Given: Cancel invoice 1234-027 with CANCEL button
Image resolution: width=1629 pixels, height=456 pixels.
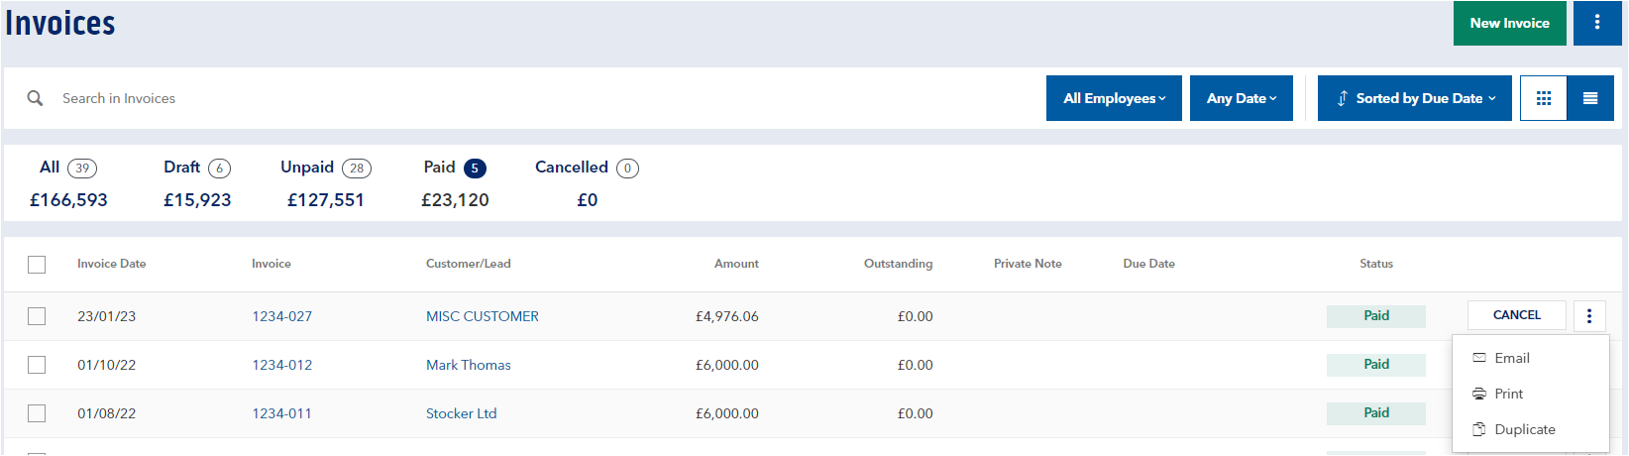Looking at the screenshot, I should coord(1516,315).
